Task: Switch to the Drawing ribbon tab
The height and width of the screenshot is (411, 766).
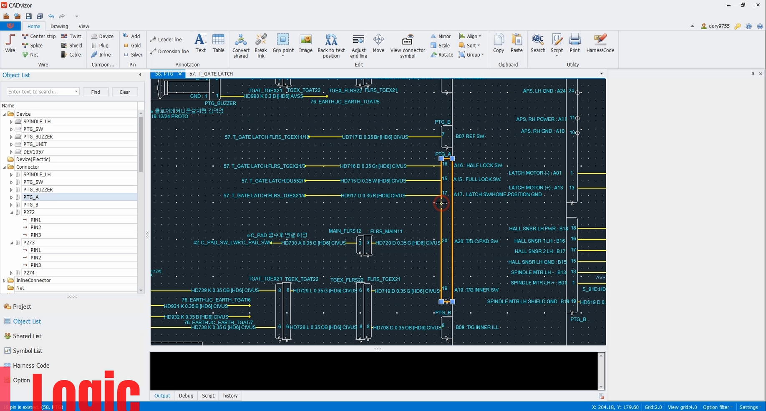Action: click(59, 26)
